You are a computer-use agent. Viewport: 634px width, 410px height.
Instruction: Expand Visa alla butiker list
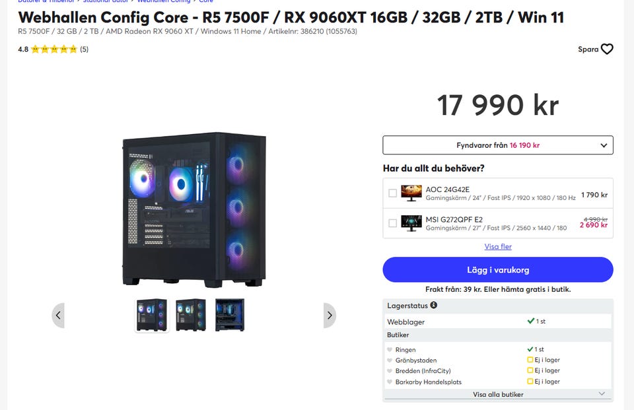pos(498,394)
